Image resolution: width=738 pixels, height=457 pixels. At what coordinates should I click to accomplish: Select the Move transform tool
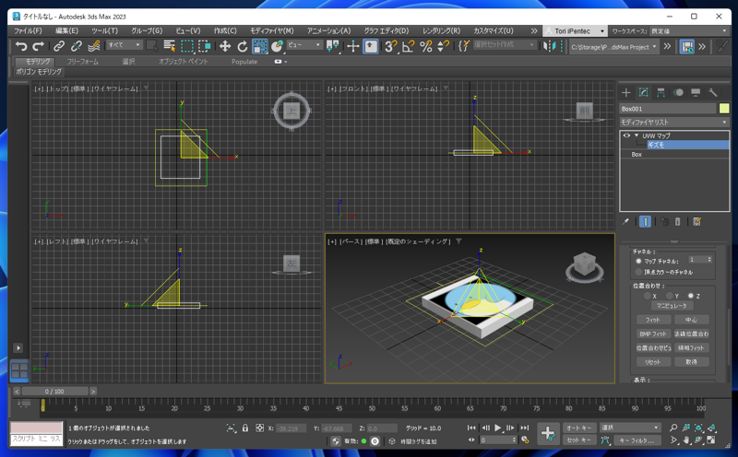pos(224,46)
